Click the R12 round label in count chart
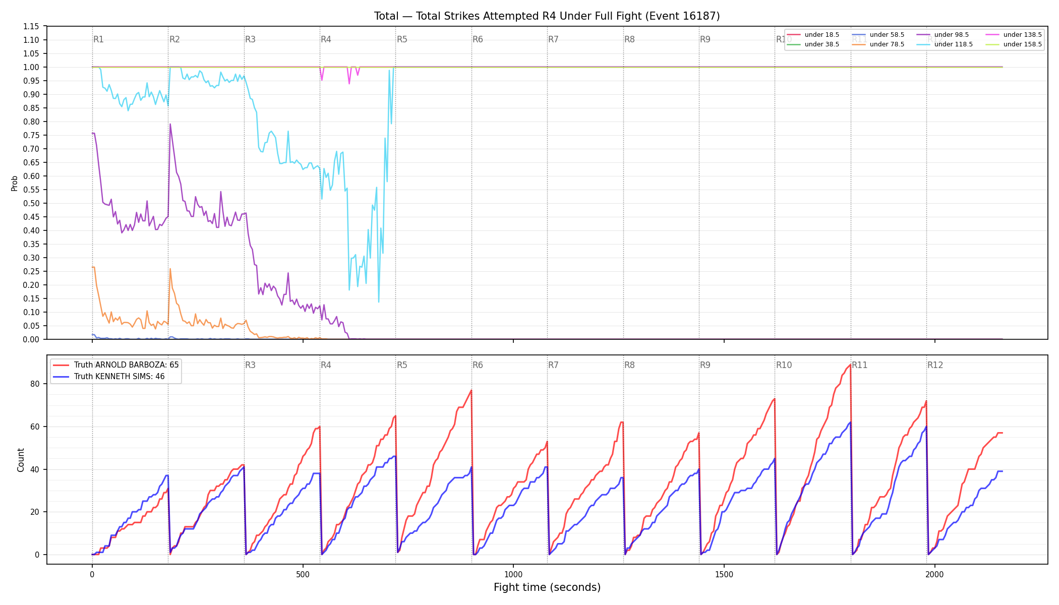 935,365
